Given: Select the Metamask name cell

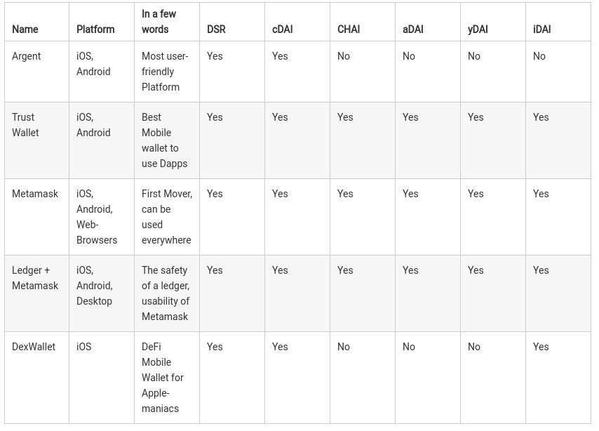Looking at the screenshot, I should coord(35,194).
